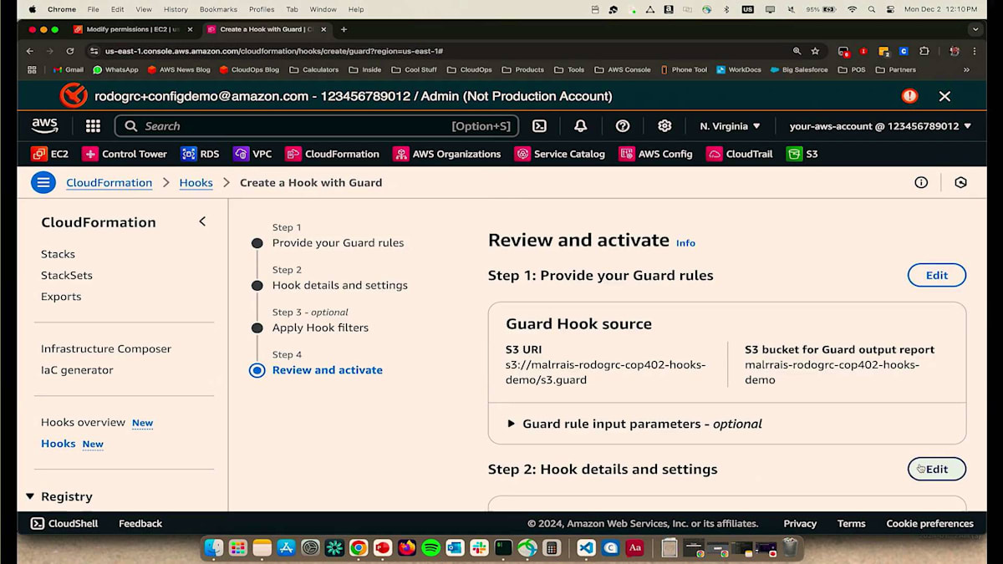Open RDS service shortcut

tap(201, 154)
